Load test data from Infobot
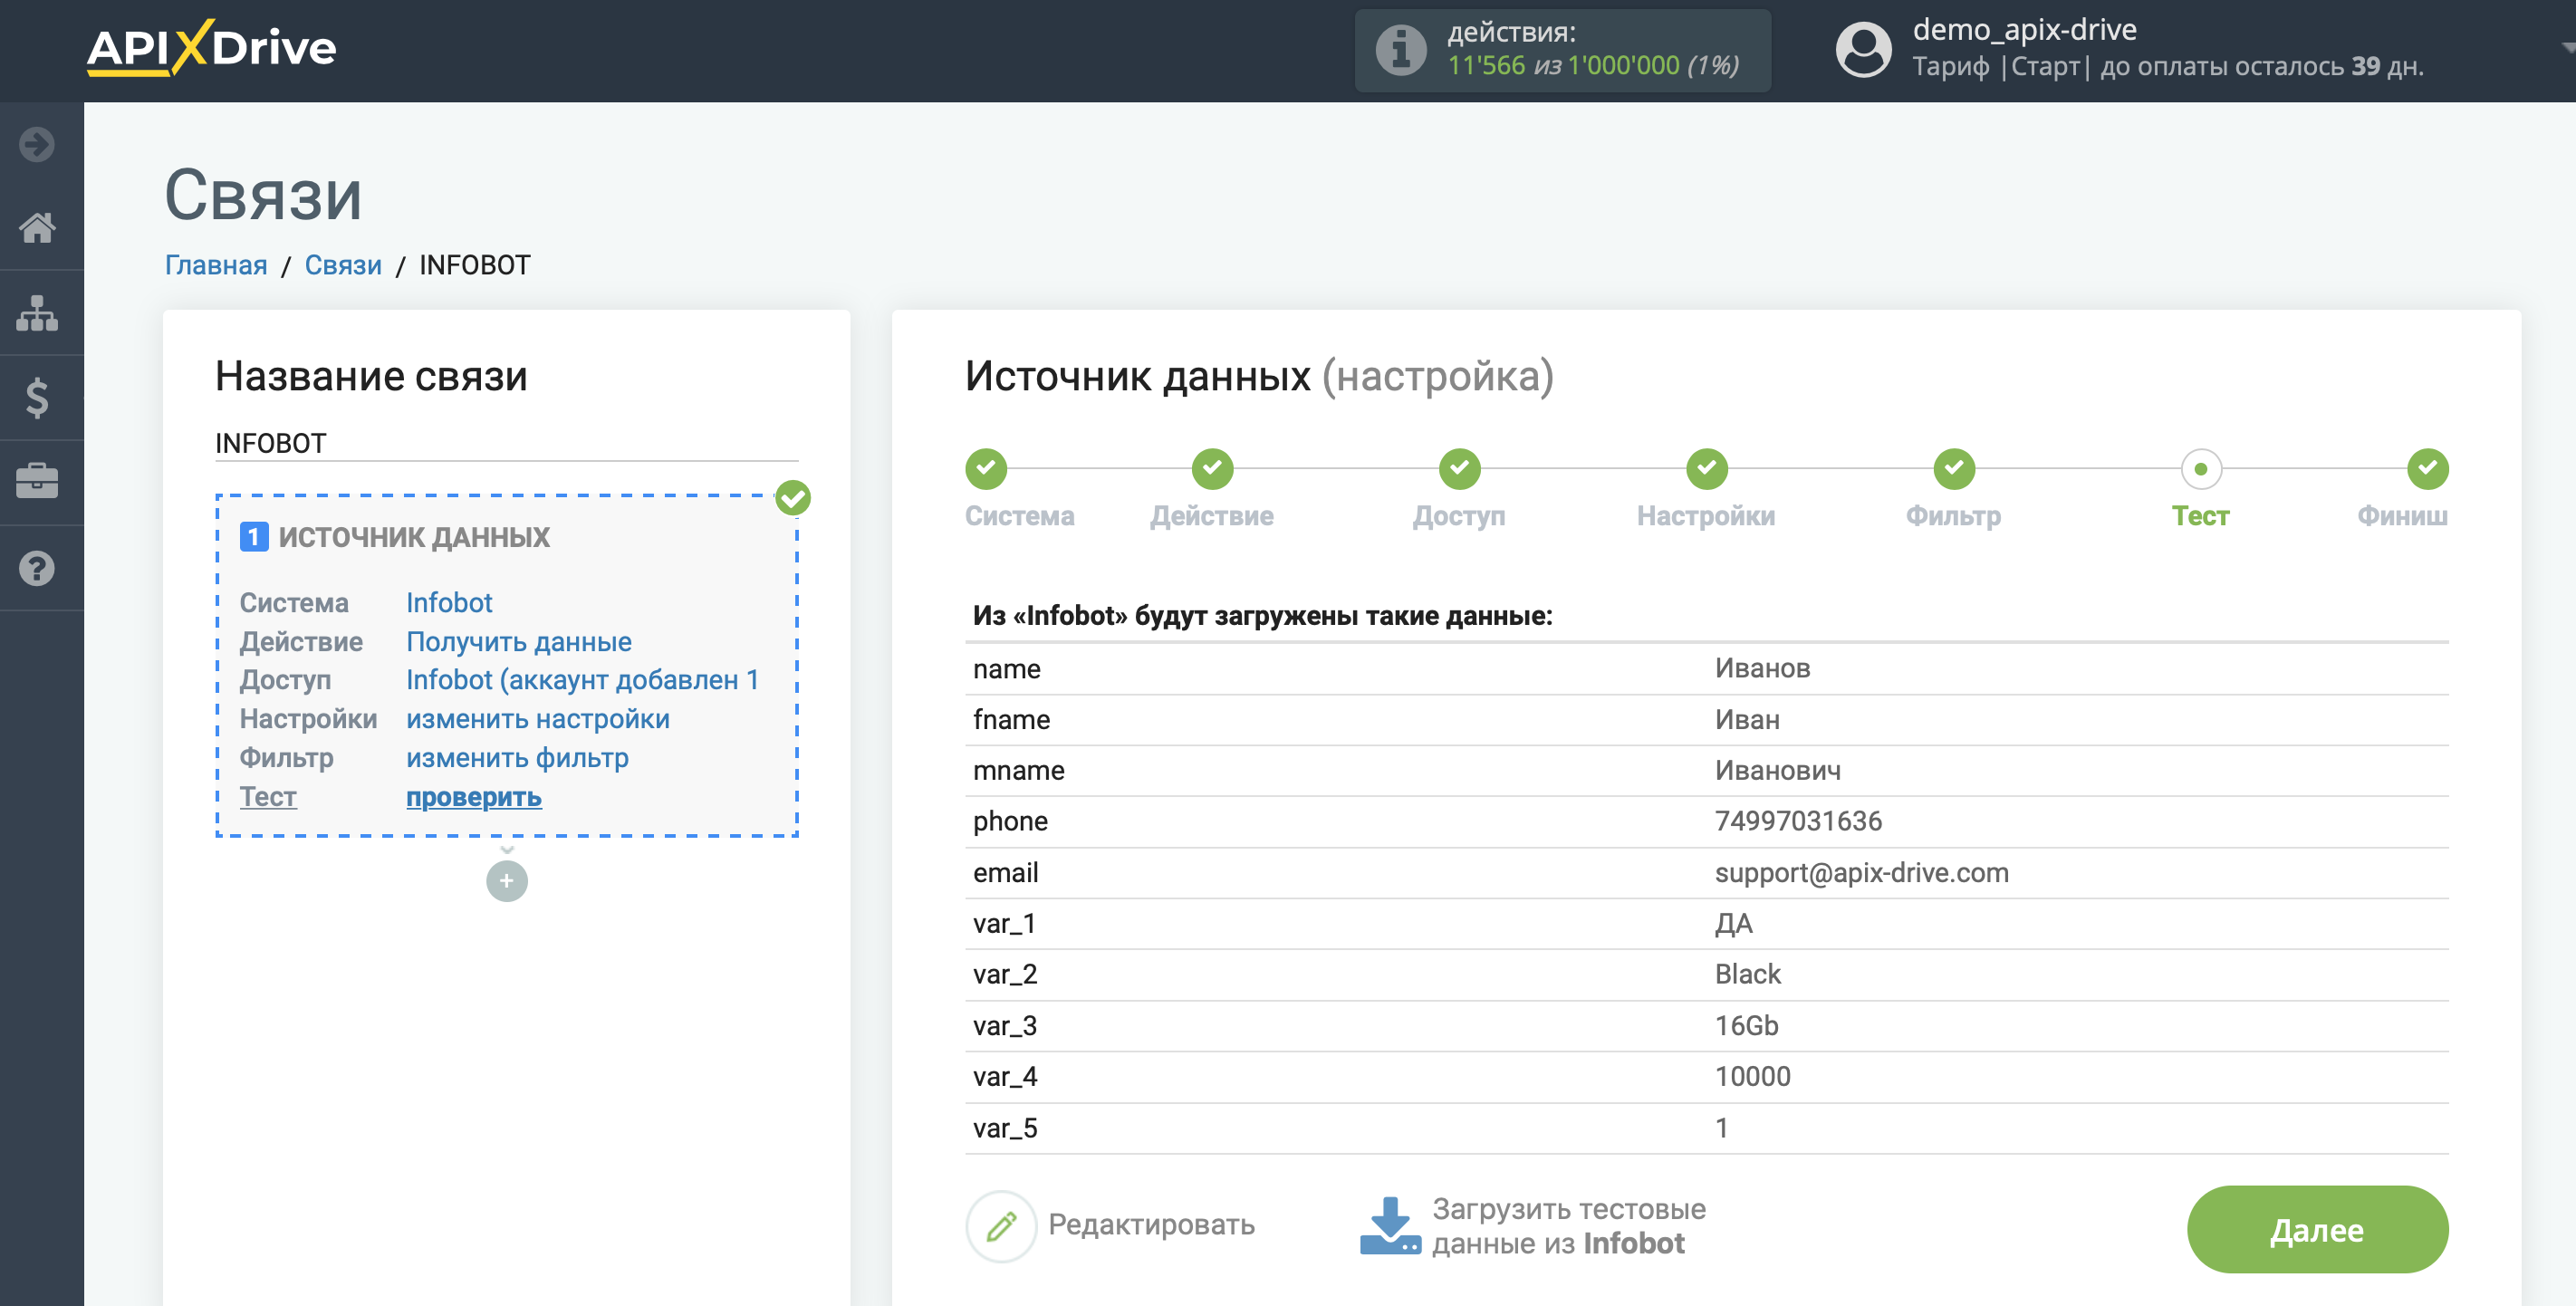This screenshot has width=2576, height=1306. pos(1569,1226)
